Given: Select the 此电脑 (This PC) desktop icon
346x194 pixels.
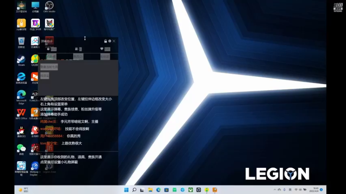Looking at the screenshot, I should [35, 6].
